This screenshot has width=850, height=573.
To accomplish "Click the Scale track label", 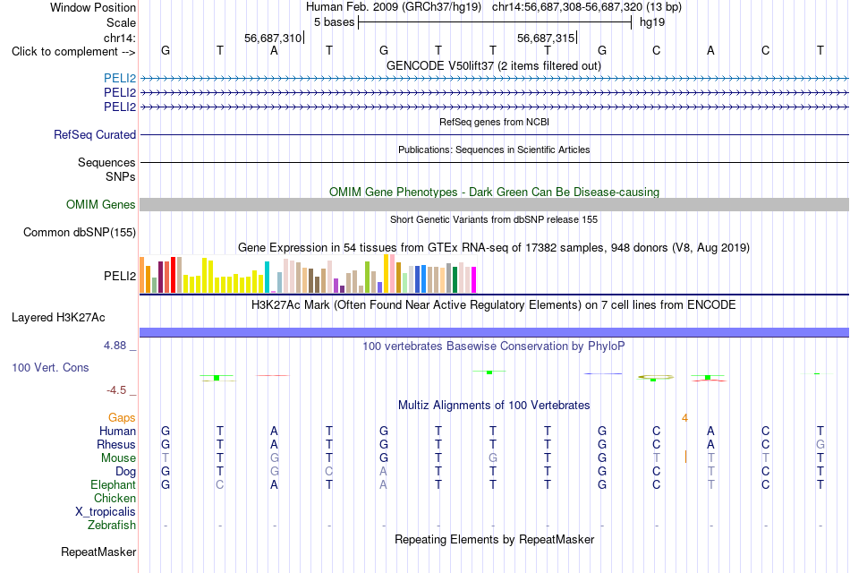I will coord(121,22).
